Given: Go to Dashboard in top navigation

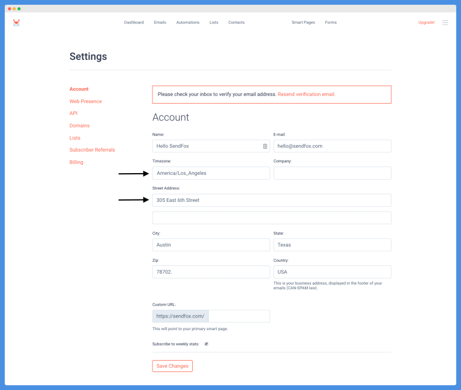Looking at the screenshot, I should click(134, 22).
